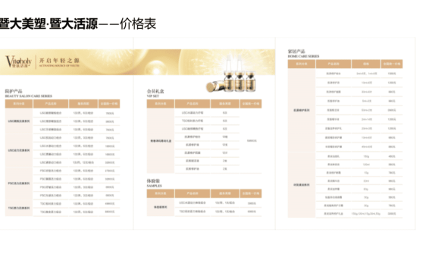Click the HOME CARE SERIES heading
Image resolution: width=432 pixels, height=273 pixels.
(303, 56)
